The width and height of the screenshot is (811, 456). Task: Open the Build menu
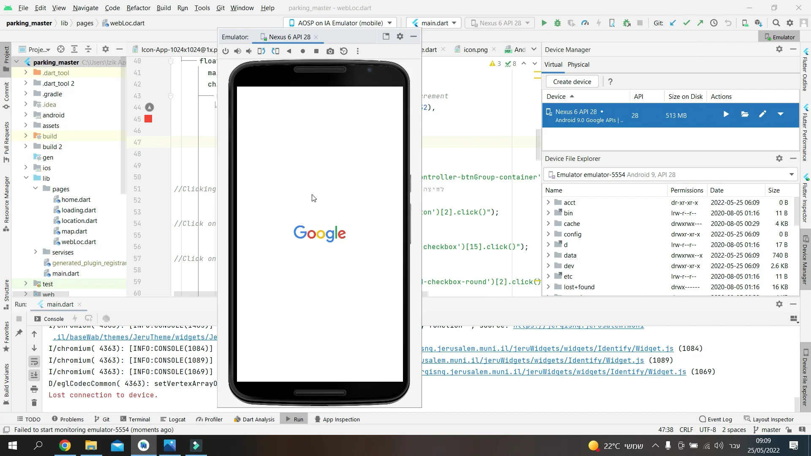pyautogui.click(x=163, y=8)
